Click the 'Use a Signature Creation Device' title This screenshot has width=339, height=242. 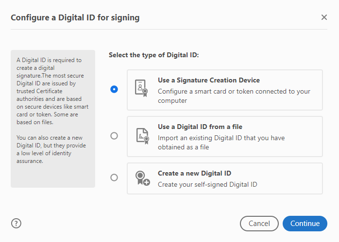pos(208,80)
